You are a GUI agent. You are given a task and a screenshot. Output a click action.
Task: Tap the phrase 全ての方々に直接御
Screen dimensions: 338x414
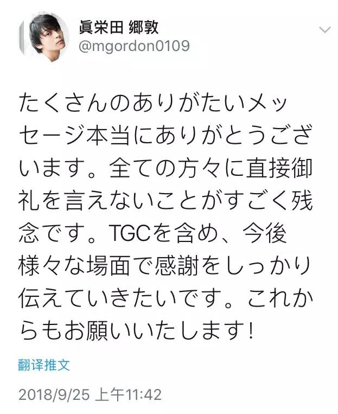[211, 168]
